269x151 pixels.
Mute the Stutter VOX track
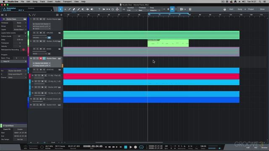click(x=34, y=105)
